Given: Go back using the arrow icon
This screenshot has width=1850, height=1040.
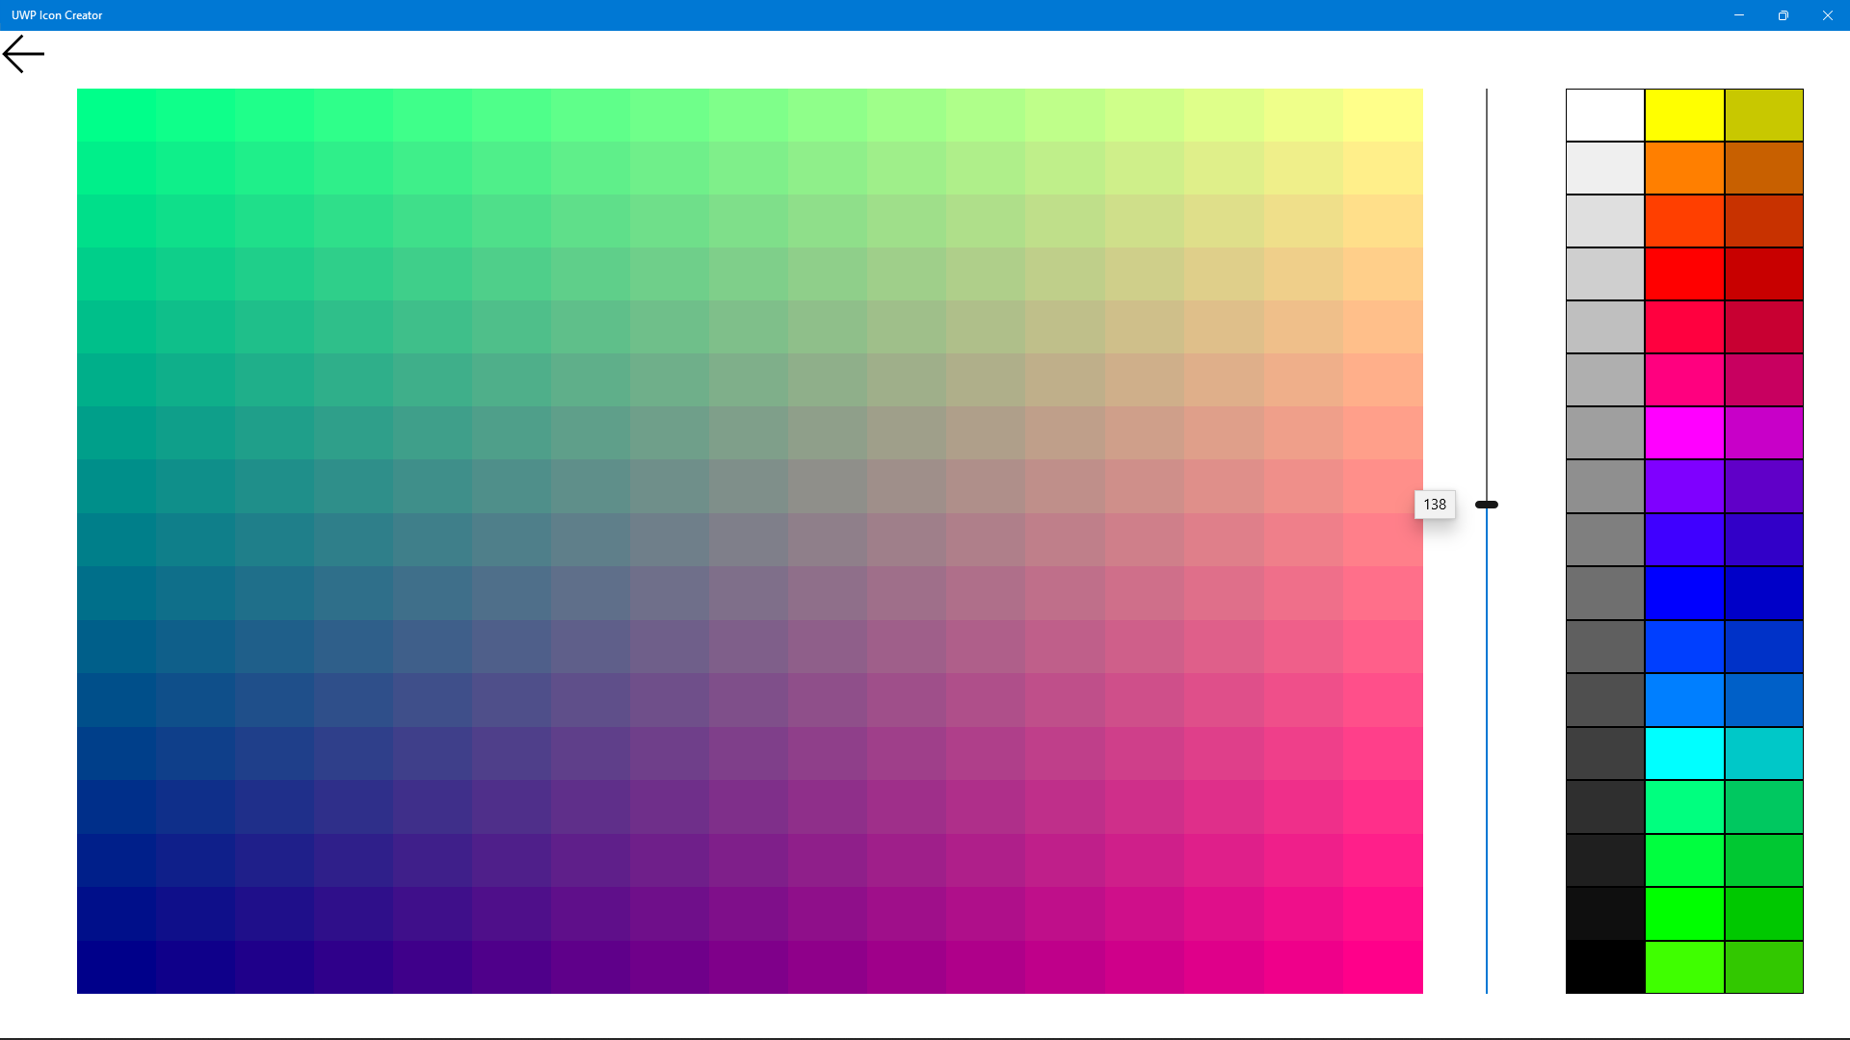Looking at the screenshot, I should click(23, 54).
